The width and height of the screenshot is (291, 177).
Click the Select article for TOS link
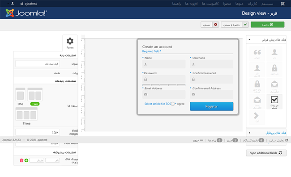tap(158, 104)
